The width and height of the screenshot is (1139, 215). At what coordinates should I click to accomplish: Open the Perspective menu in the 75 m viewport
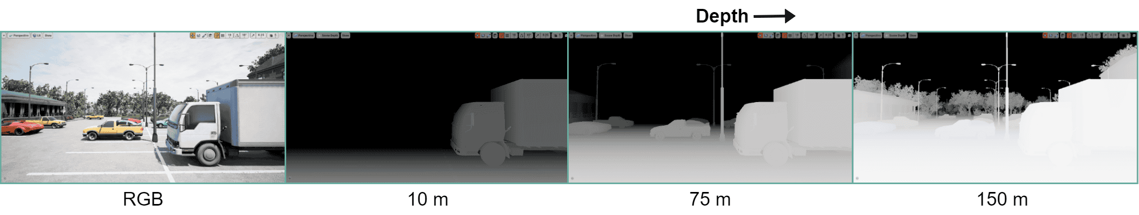pyautogui.click(x=587, y=36)
